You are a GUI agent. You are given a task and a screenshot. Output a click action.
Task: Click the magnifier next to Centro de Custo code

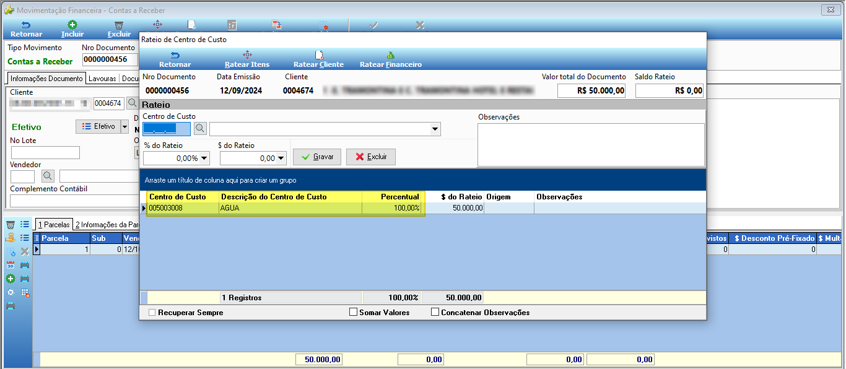(200, 128)
